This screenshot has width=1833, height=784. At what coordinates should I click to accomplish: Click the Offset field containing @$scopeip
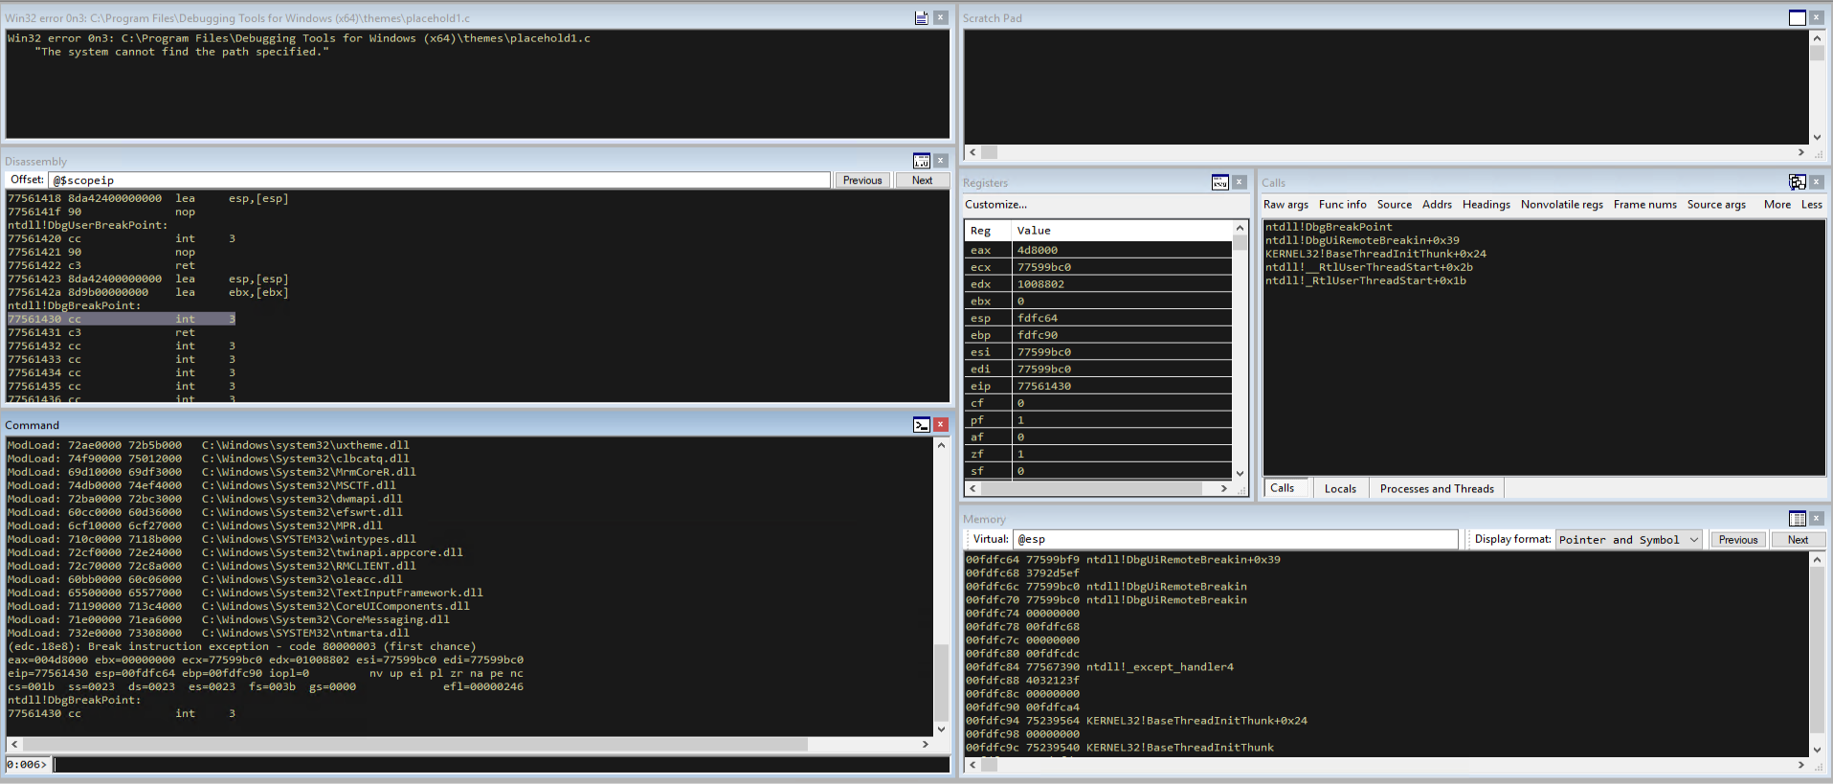(439, 180)
